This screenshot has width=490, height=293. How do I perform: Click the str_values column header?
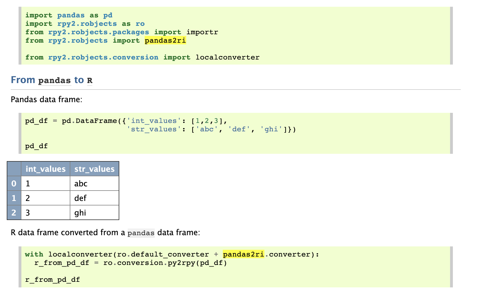[95, 169]
